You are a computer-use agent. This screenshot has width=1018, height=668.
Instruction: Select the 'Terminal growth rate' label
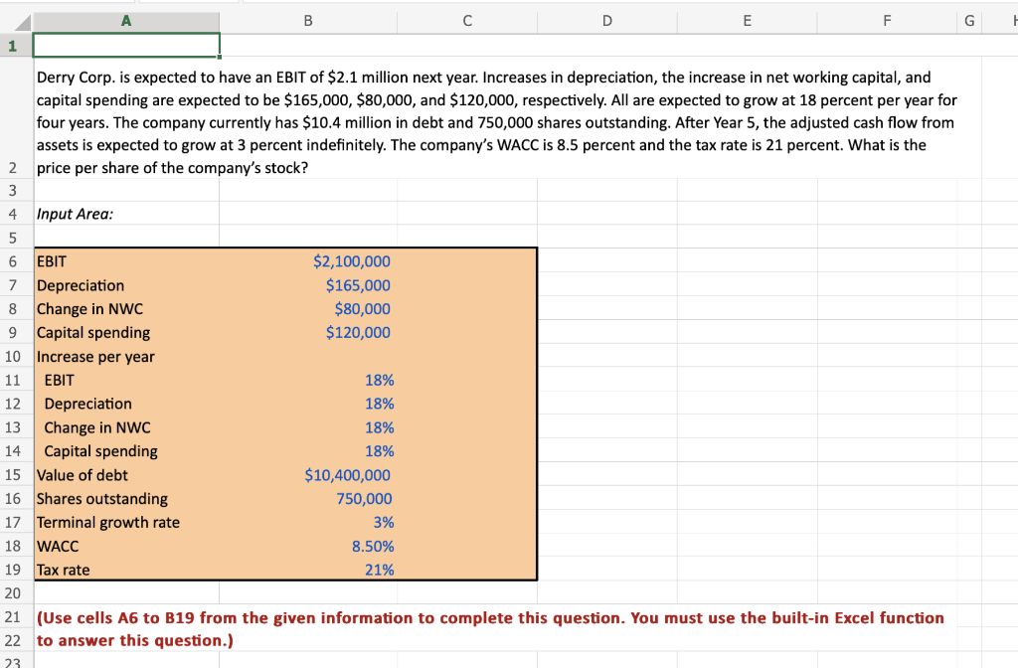(x=107, y=522)
